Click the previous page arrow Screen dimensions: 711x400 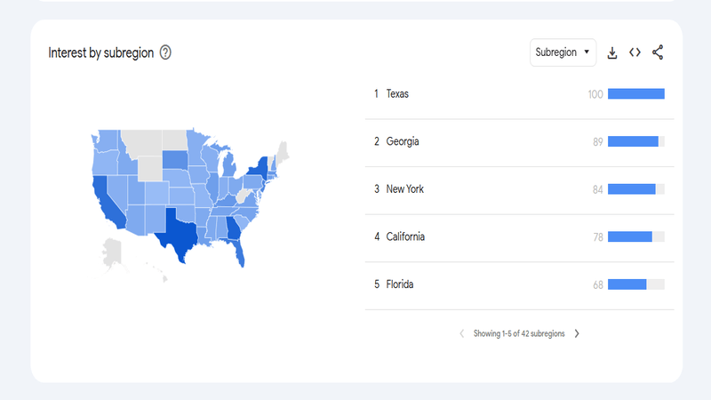(x=461, y=333)
